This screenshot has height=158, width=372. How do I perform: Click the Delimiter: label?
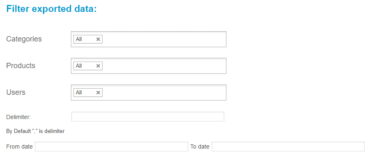point(18,117)
